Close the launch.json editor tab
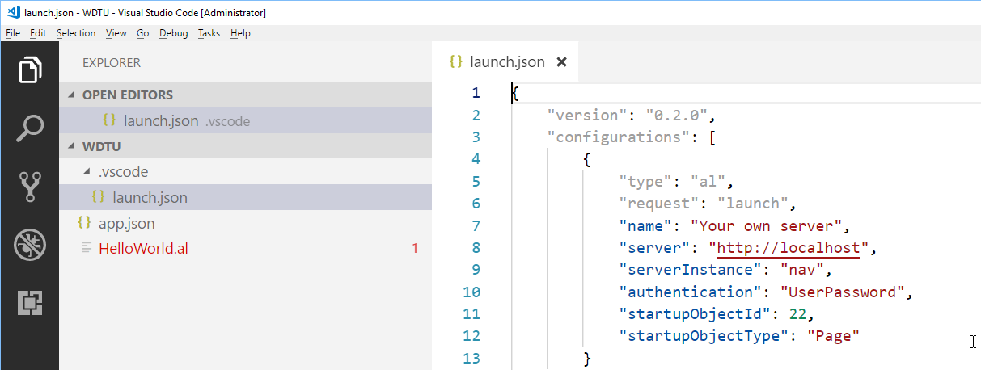This screenshot has width=981, height=370. coord(562,62)
